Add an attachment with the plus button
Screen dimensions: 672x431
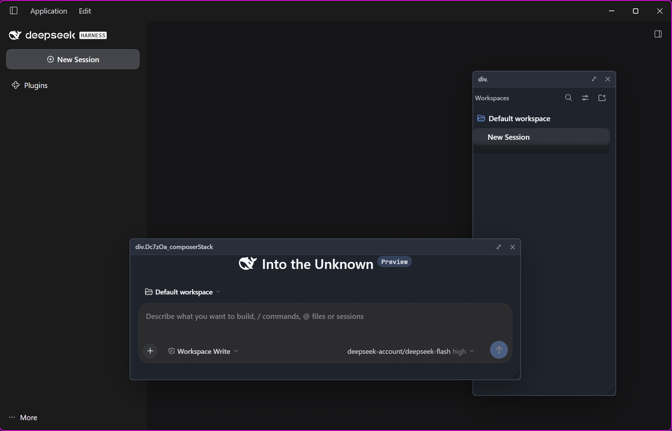click(x=150, y=351)
